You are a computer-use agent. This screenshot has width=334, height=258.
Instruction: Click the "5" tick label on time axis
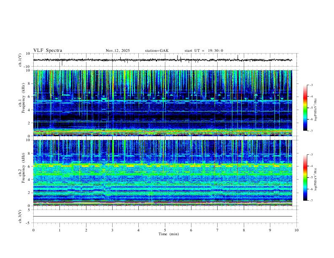pyautogui.click(x=165, y=230)
